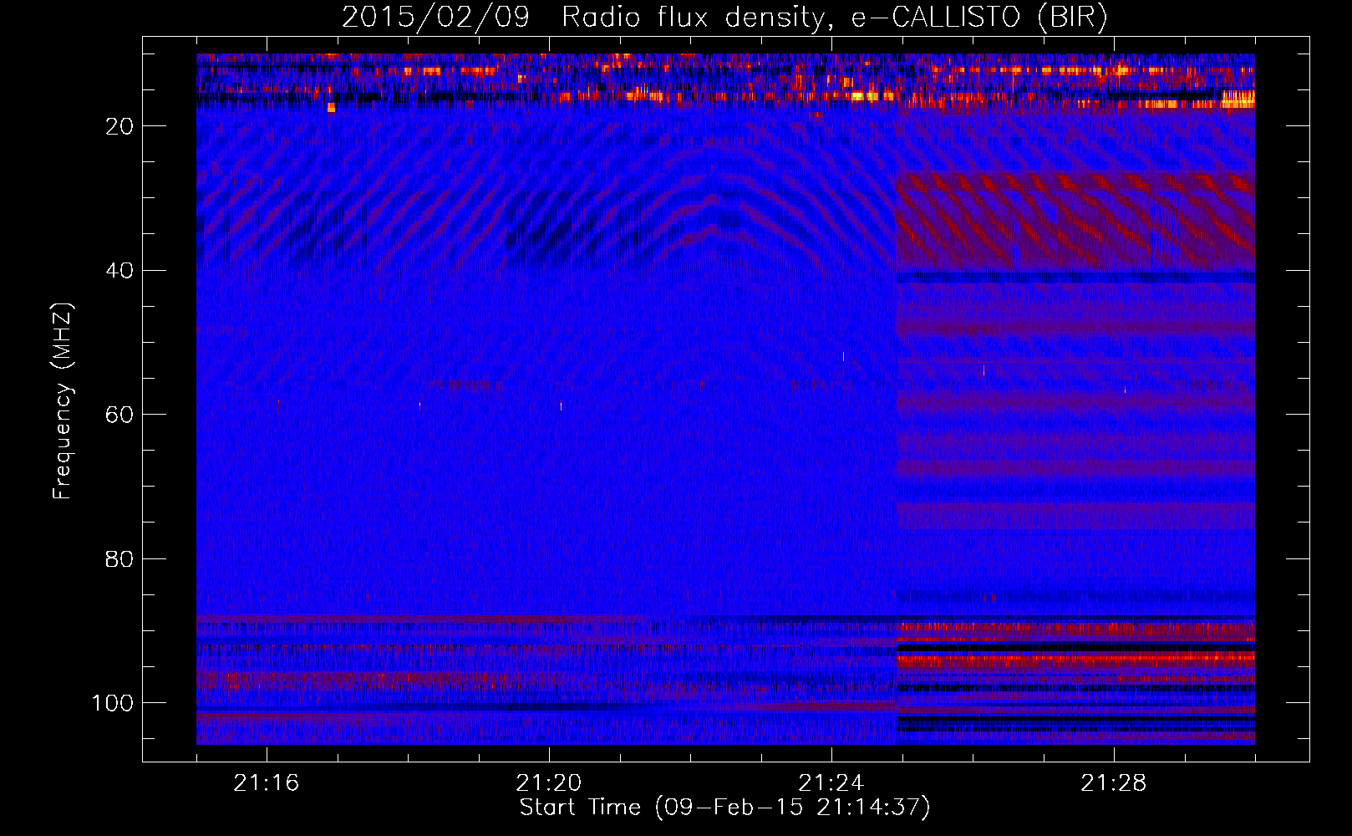Click the 100 frequency tick label
Viewport: 1352px width, 836px height.
tap(113, 703)
